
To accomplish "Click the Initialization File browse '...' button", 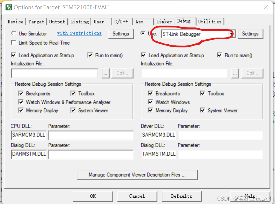I will point(105,73).
